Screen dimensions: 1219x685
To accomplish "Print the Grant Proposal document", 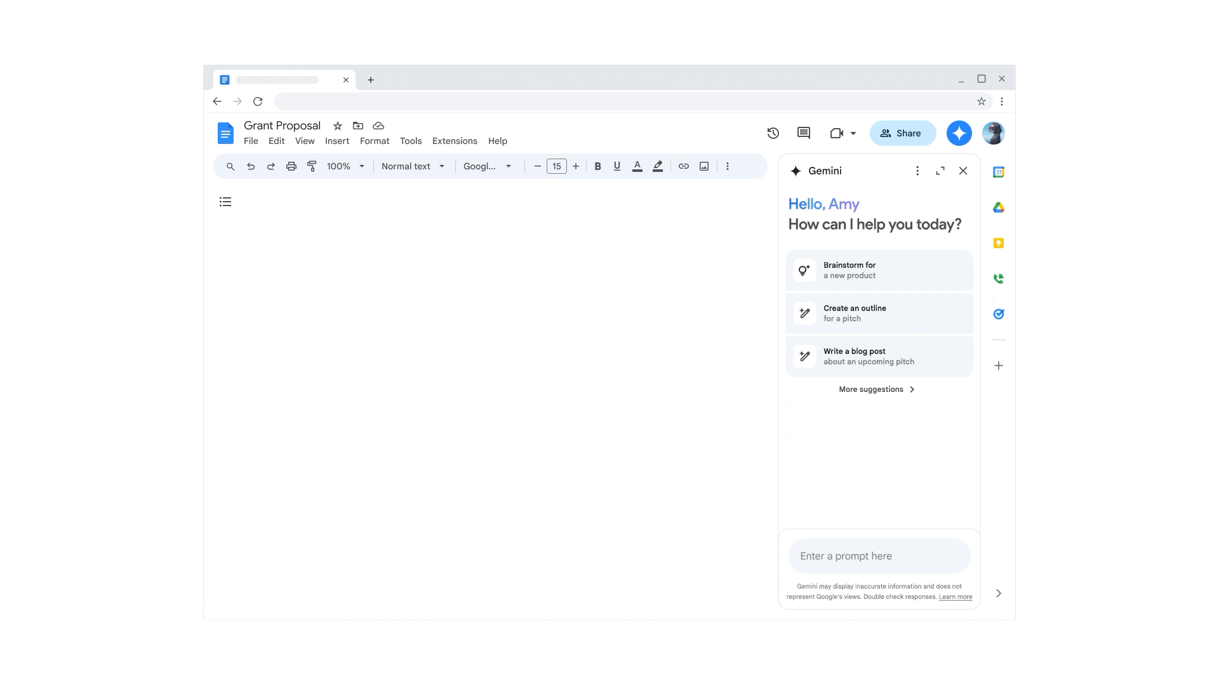I will pos(291,166).
